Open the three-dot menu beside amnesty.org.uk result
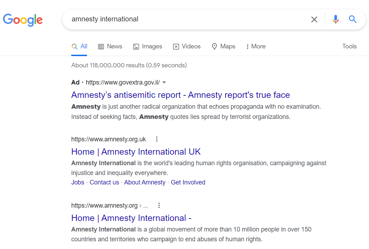The height and width of the screenshot is (249, 369). coord(156,139)
